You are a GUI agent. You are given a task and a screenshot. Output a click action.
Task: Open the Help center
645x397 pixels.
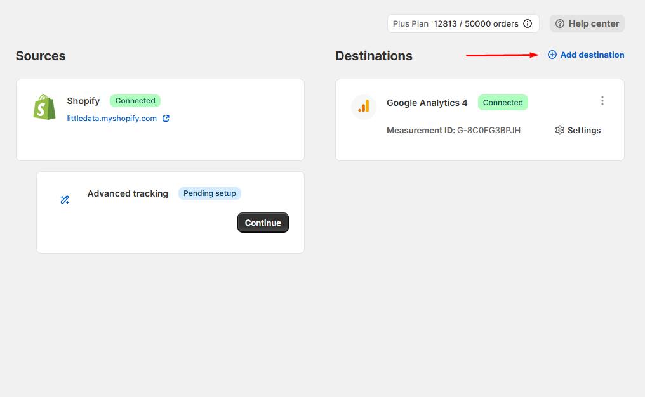(x=587, y=23)
